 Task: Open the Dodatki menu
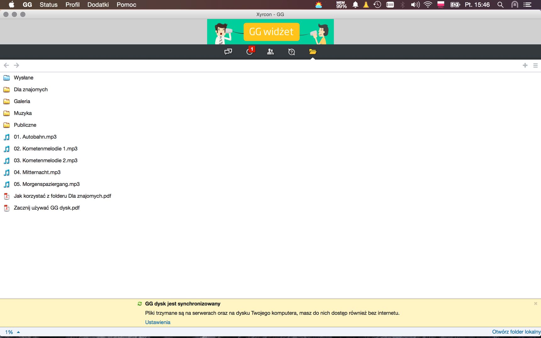pyautogui.click(x=98, y=5)
